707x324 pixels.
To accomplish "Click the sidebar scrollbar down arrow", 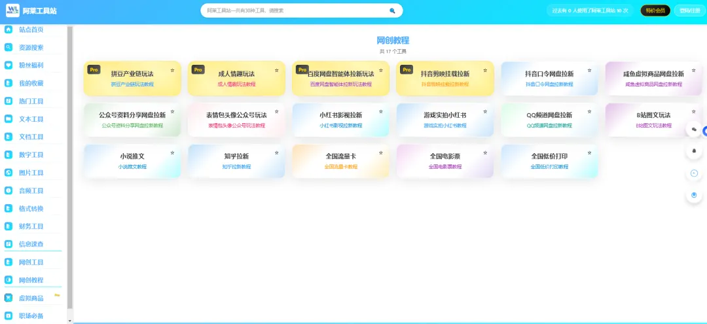I will (69, 320).
